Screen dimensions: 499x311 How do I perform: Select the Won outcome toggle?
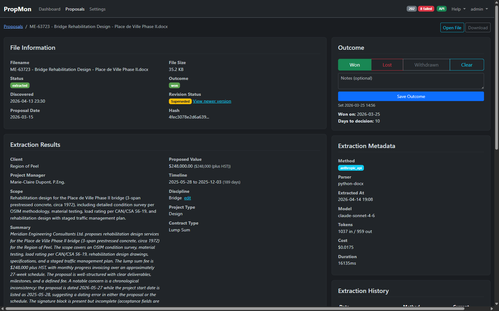[x=354, y=65]
